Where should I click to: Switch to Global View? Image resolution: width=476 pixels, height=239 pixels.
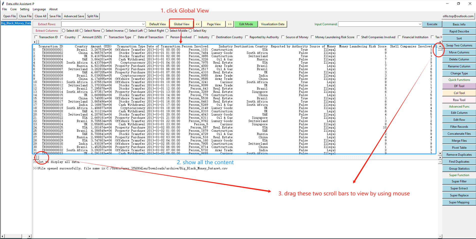(182, 24)
